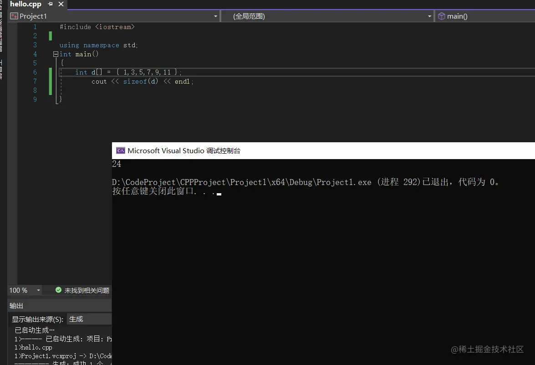Click the main() cube icon
The width and height of the screenshot is (535, 365).
tap(442, 16)
